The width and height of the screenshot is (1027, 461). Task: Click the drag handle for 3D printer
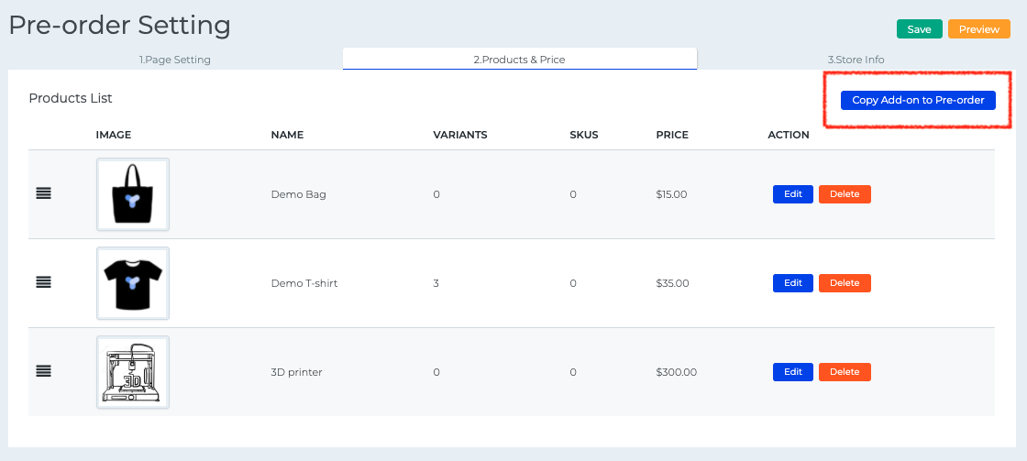[43, 371]
